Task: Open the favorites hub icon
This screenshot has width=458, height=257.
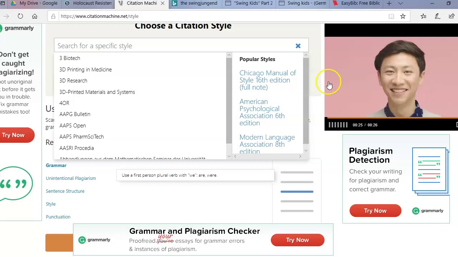Action: 423,16
